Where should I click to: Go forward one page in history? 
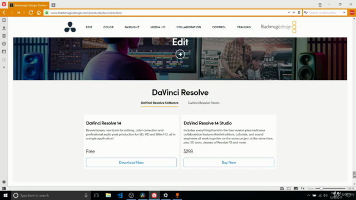12,13
